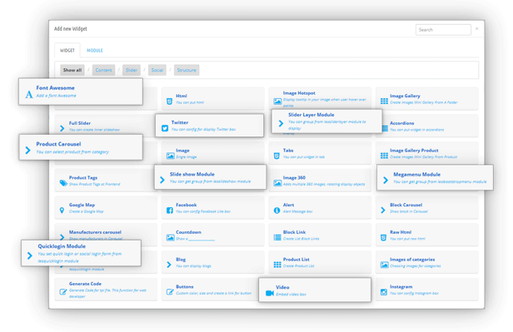
Task: Click the Alert info circle icon
Action: (276, 211)
